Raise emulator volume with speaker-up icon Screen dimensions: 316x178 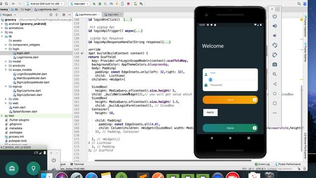[x=275, y=26]
